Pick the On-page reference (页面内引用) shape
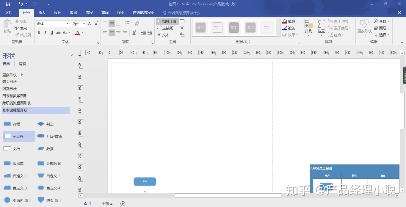This screenshot has height=207, width=406. click(x=17, y=200)
